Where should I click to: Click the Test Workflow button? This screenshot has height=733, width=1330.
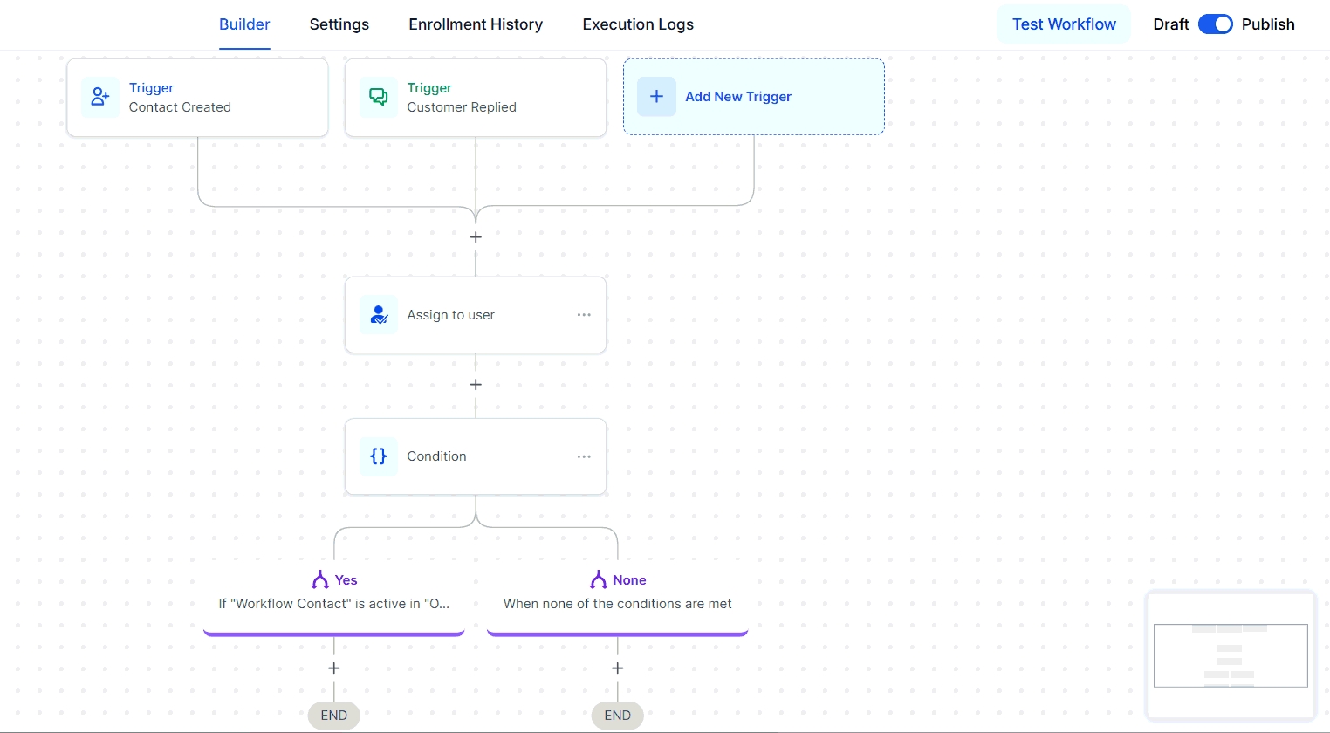click(1064, 24)
